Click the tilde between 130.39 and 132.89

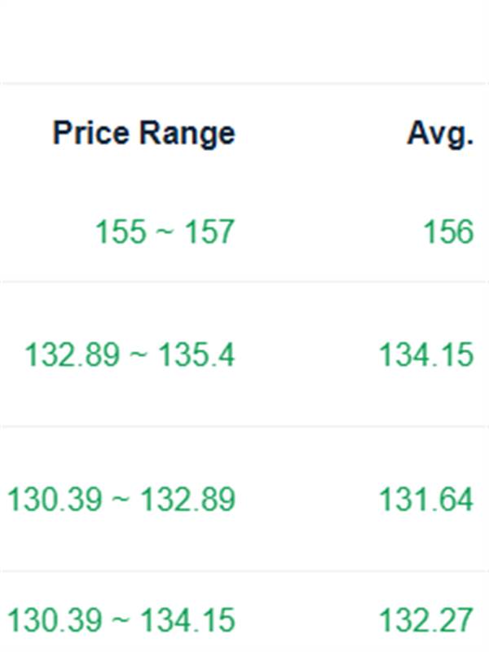pyautogui.click(x=119, y=500)
